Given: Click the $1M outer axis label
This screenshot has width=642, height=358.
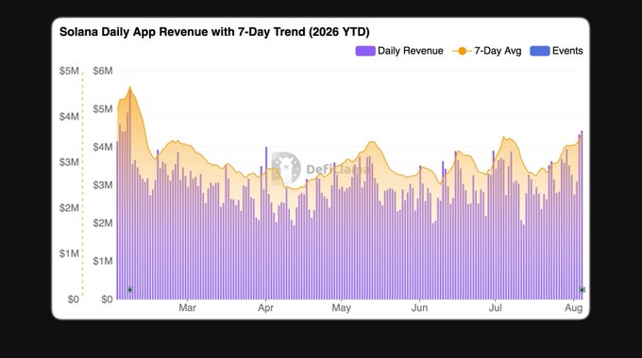Looking at the screenshot, I should click(x=69, y=253).
